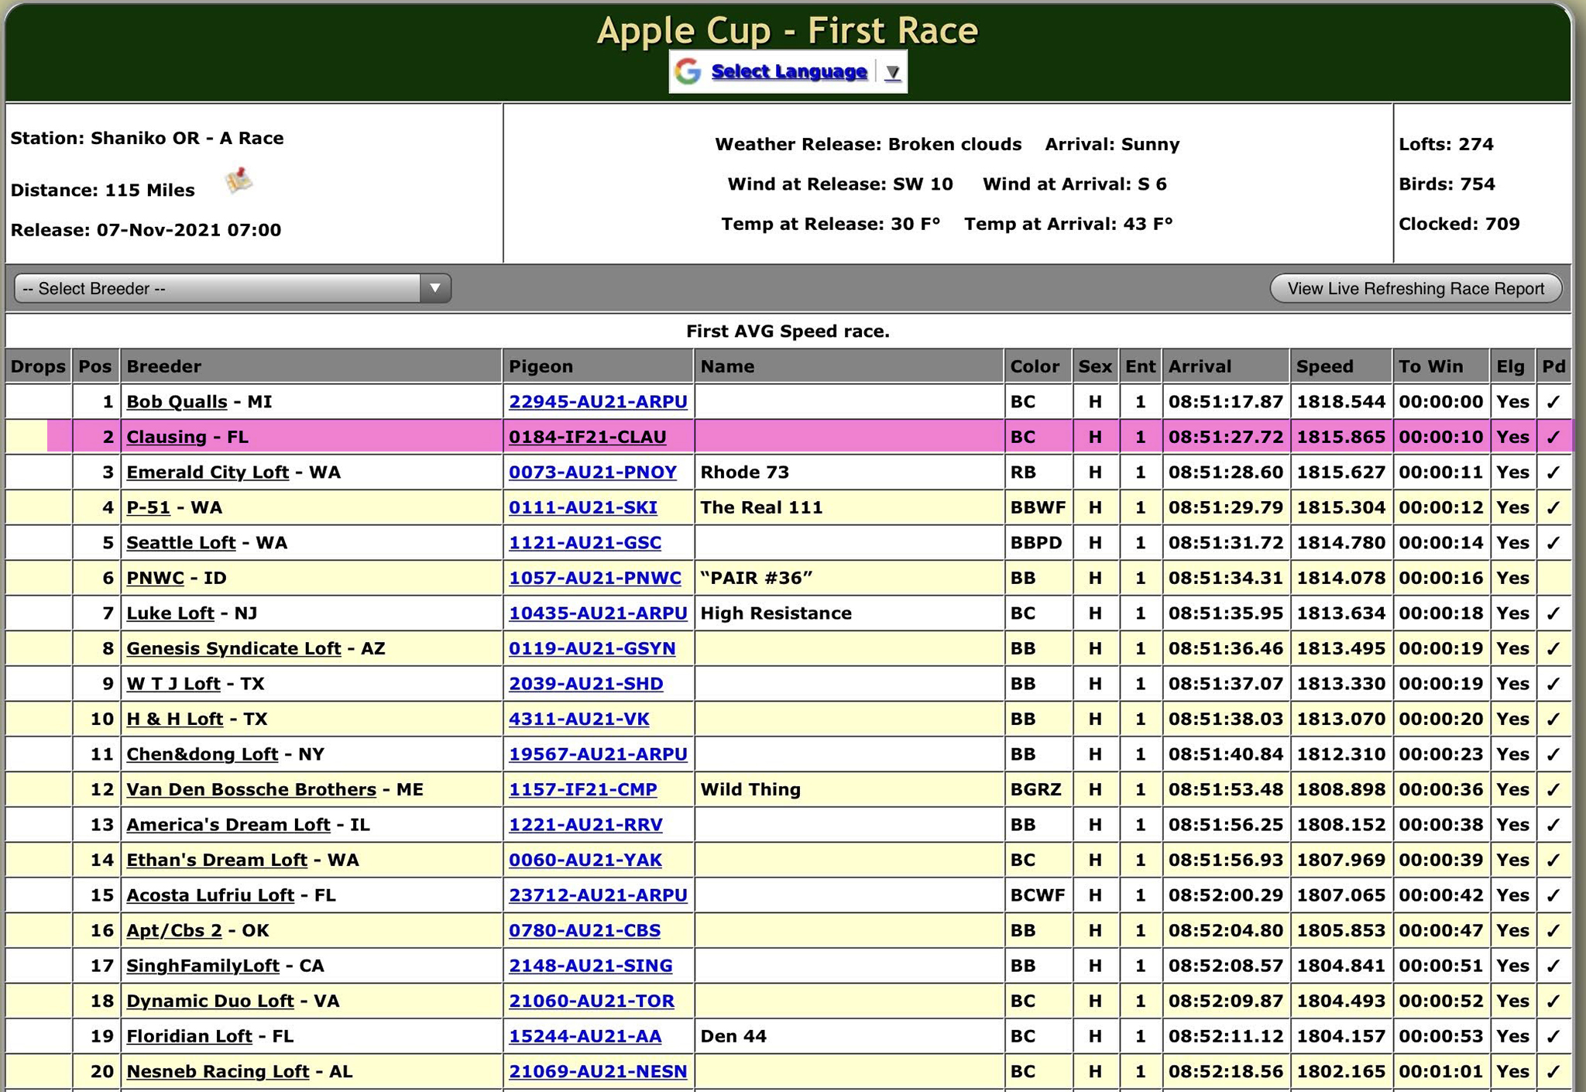Viewport: 1586px width, 1092px height.
Task: Open pigeon 22945-AU21-ARPU details
Action: [x=597, y=402]
